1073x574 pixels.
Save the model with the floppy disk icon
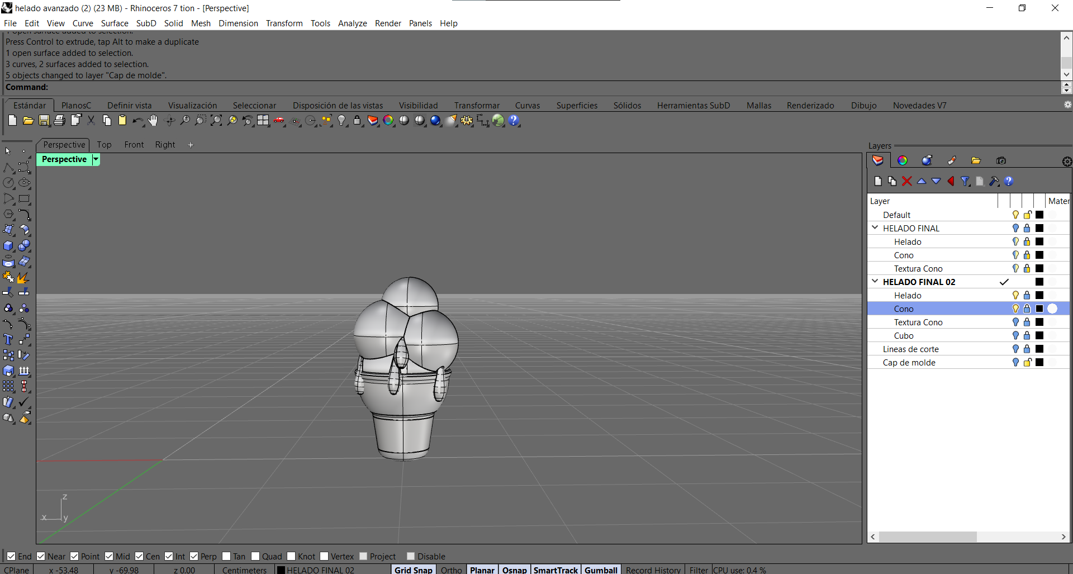coord(44,120)
